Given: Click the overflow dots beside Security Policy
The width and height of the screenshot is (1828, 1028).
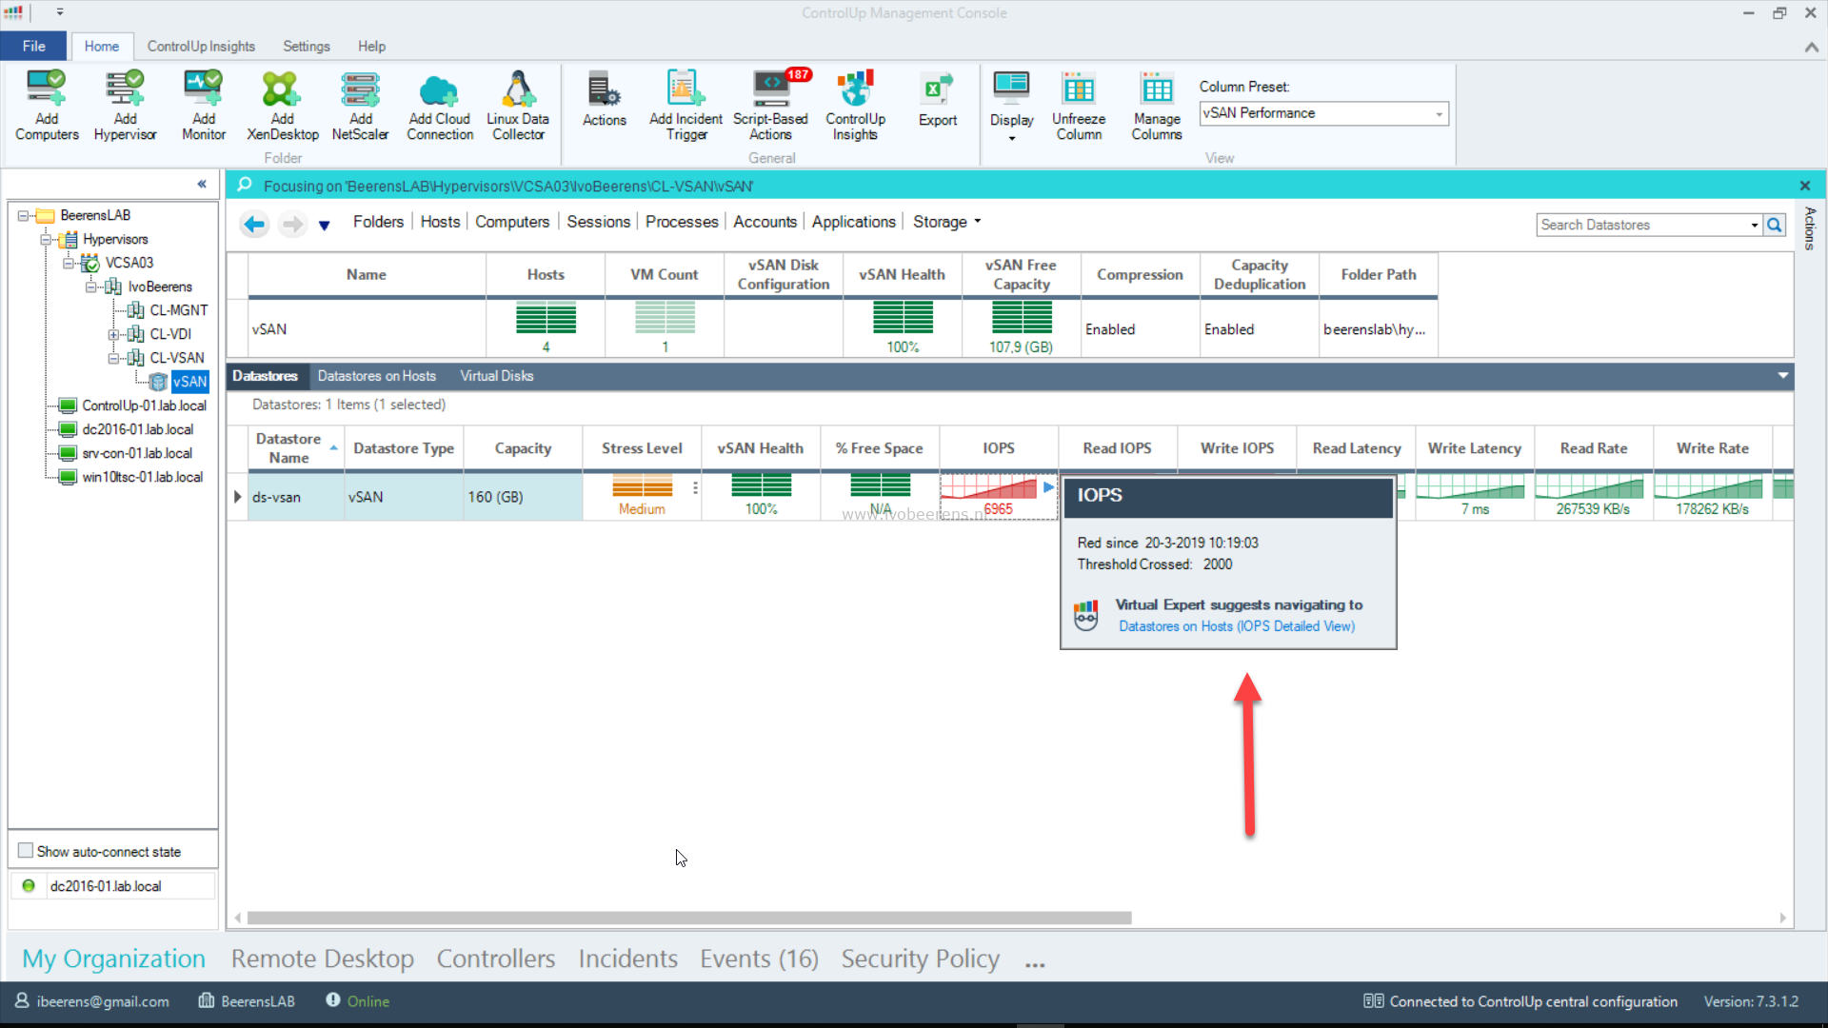Looking at the screenshot, I should (1035, 963).
